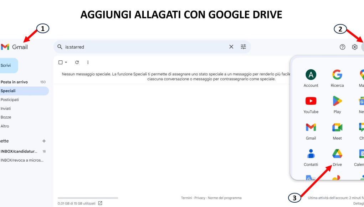This screenshot has height=207, width=364.
Task: Click the 150 unread count
Action: coord(43,82)
